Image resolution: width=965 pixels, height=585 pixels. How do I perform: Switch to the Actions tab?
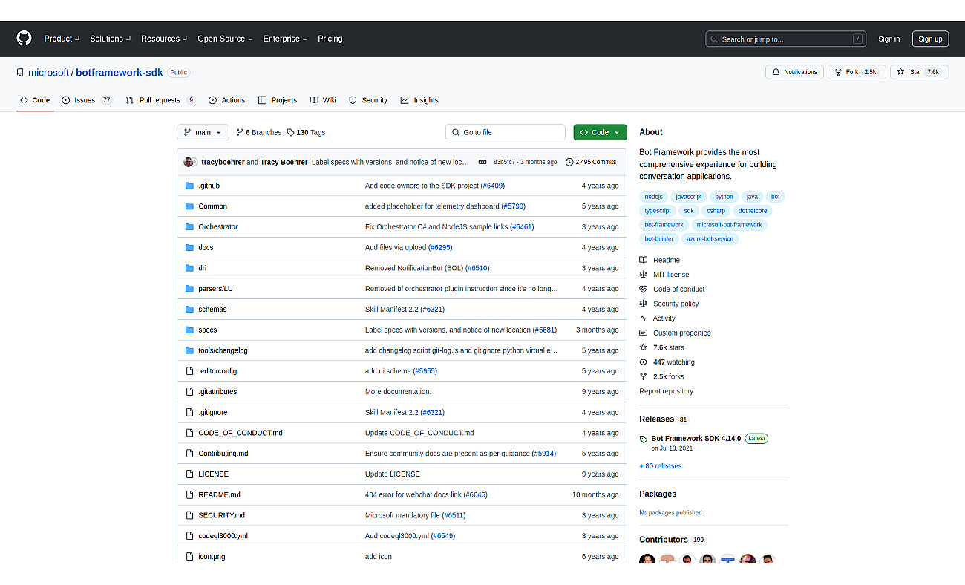(226, 100)
